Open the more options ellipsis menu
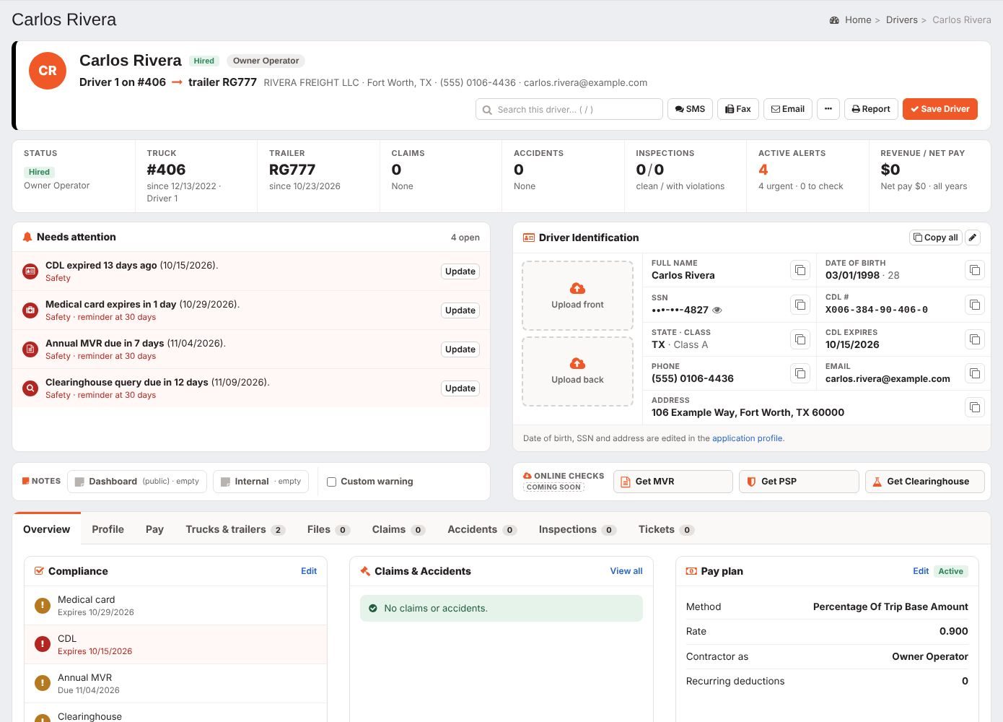The width and height of the screenshot is (1003, 722). point(828,109)
